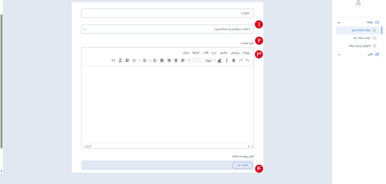Apply justify alignment to text
Screen dimensions: 386x184
tap(162, 60)
